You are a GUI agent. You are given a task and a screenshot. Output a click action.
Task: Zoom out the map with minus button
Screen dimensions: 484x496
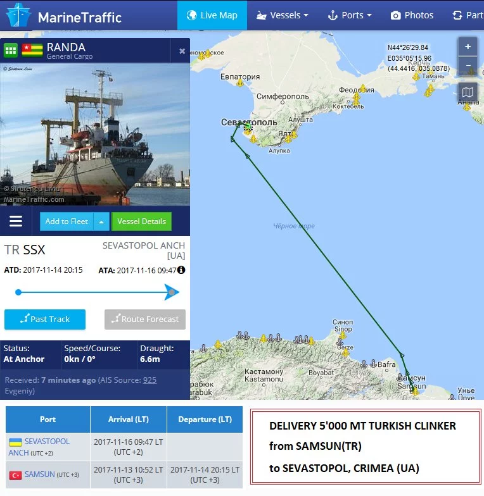468,66
